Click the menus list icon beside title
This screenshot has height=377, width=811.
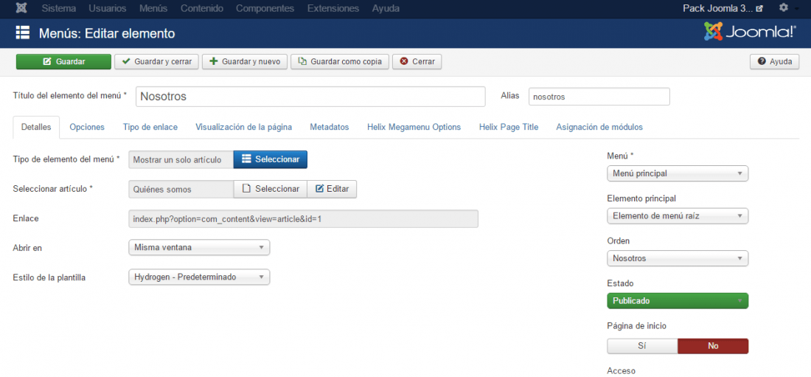tap(22, 33)
